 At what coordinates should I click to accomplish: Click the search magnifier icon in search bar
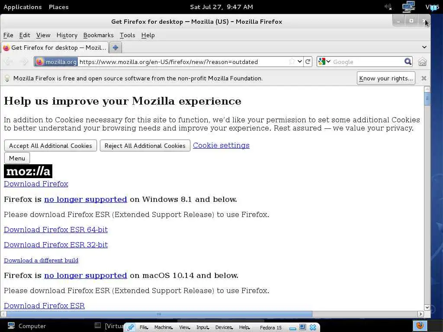pos(408,61)
